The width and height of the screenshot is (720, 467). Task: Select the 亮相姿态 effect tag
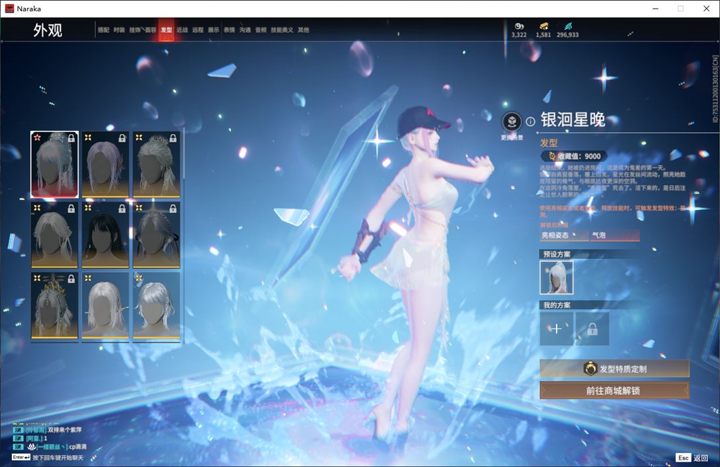click(564, 235)
